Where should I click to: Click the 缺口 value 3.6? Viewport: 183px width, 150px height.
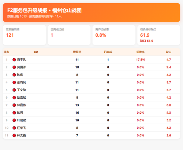169,135
